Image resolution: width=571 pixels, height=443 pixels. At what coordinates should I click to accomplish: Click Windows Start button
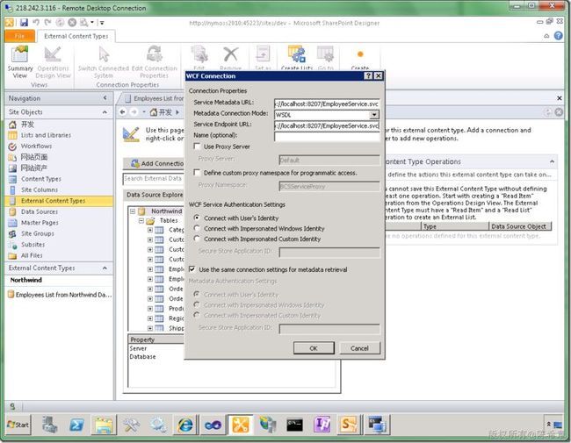coord(18,425)
